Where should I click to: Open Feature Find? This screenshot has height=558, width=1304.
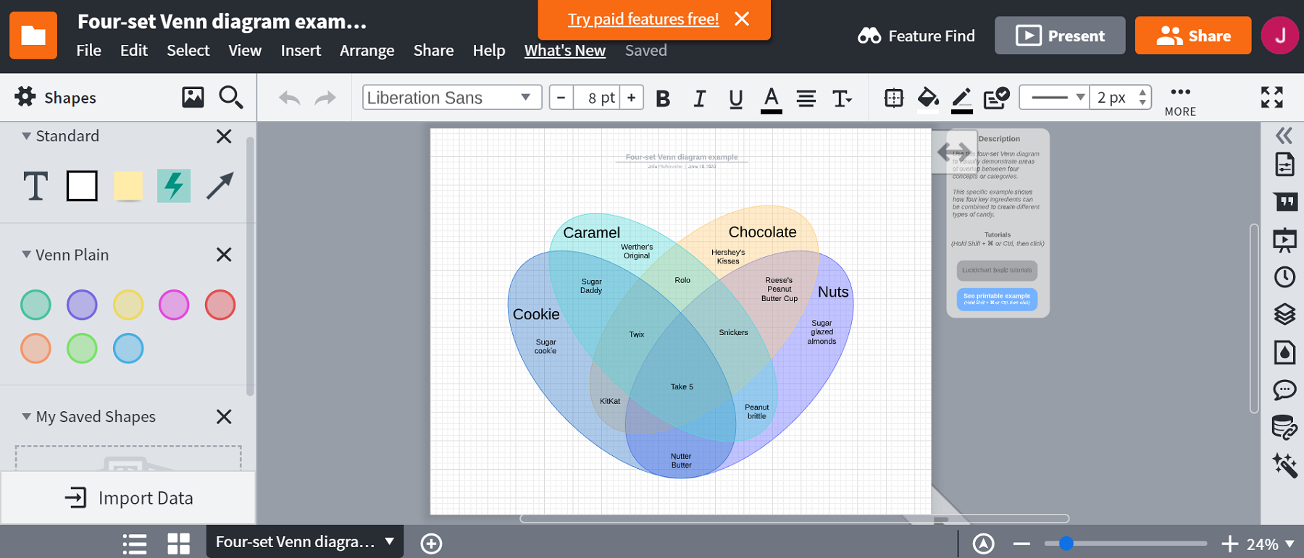click(916, 35)
